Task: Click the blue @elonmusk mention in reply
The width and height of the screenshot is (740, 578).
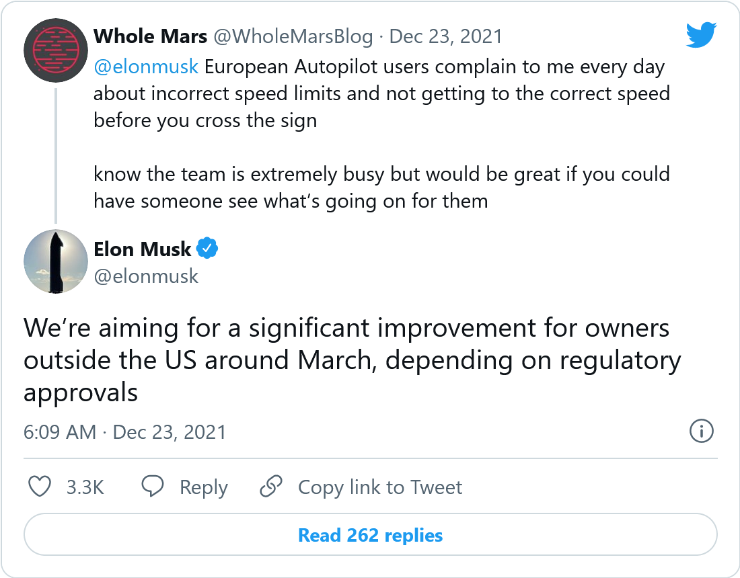Action: click(x=145, y=67)
